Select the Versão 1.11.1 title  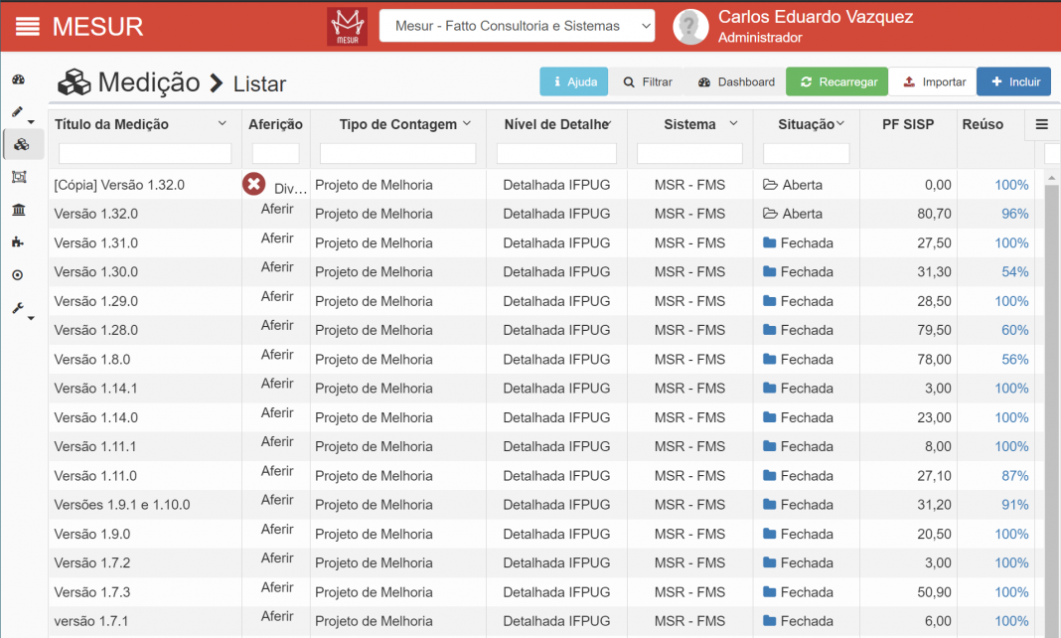(95, 446)
